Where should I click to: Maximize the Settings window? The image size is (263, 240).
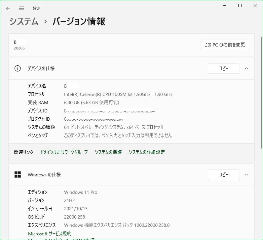(x=240, y=6)
